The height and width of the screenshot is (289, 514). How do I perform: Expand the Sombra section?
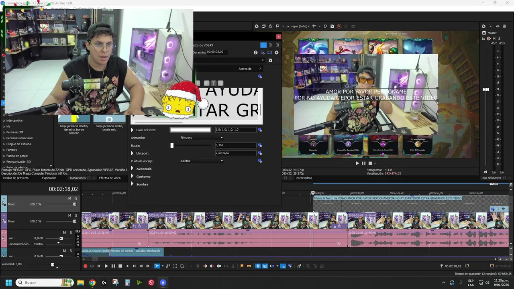click(x=132, y=184)
